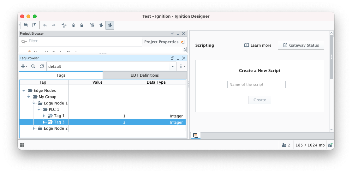Image resolution: width=352 pixels, height=173 pixels.
Task: Select the Edge Node 1 folder
Action: coord(53,103)
